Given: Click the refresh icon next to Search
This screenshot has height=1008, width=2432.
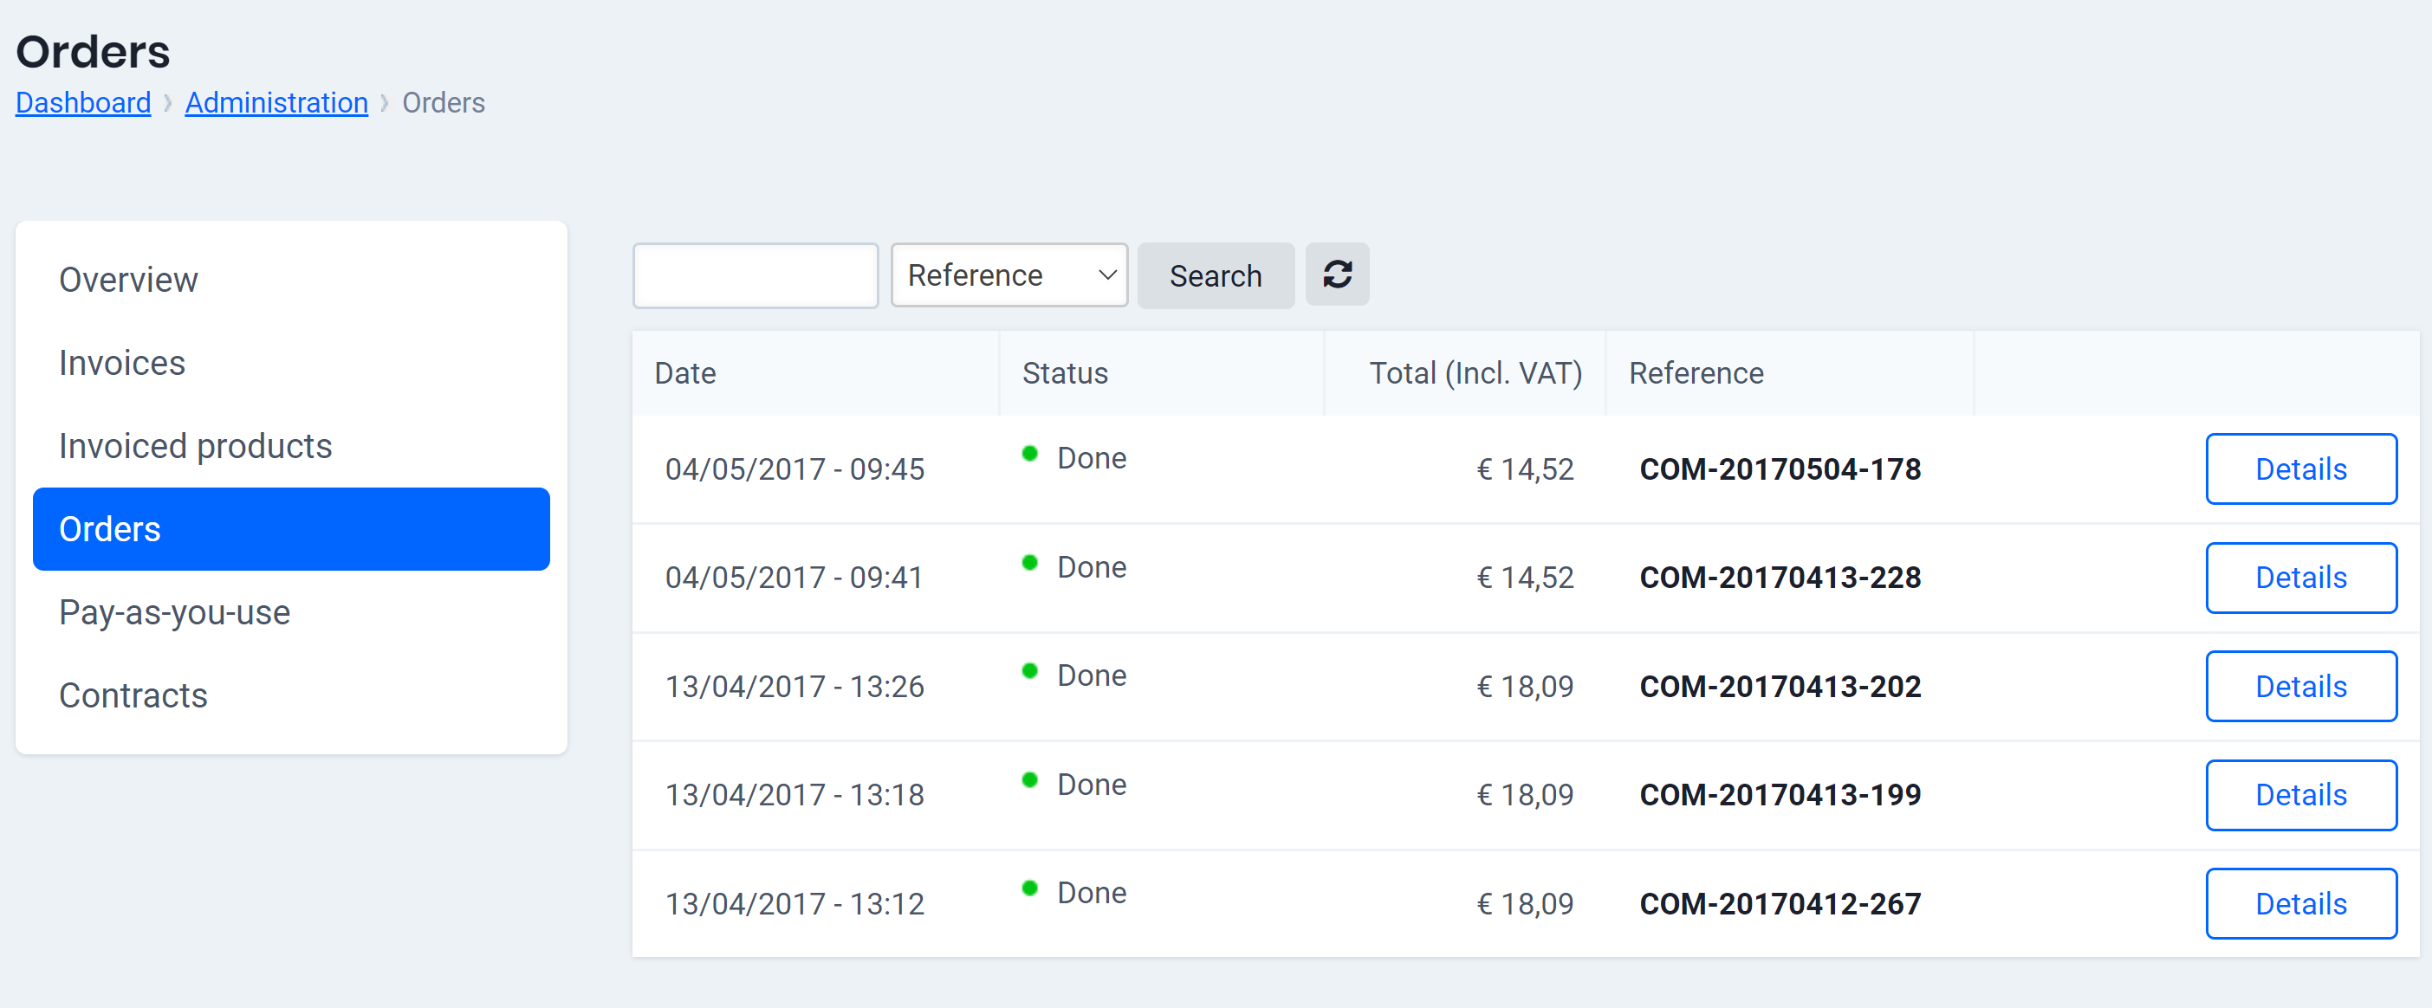Looking at the screenshot, I should click(x=1337, y=275).
